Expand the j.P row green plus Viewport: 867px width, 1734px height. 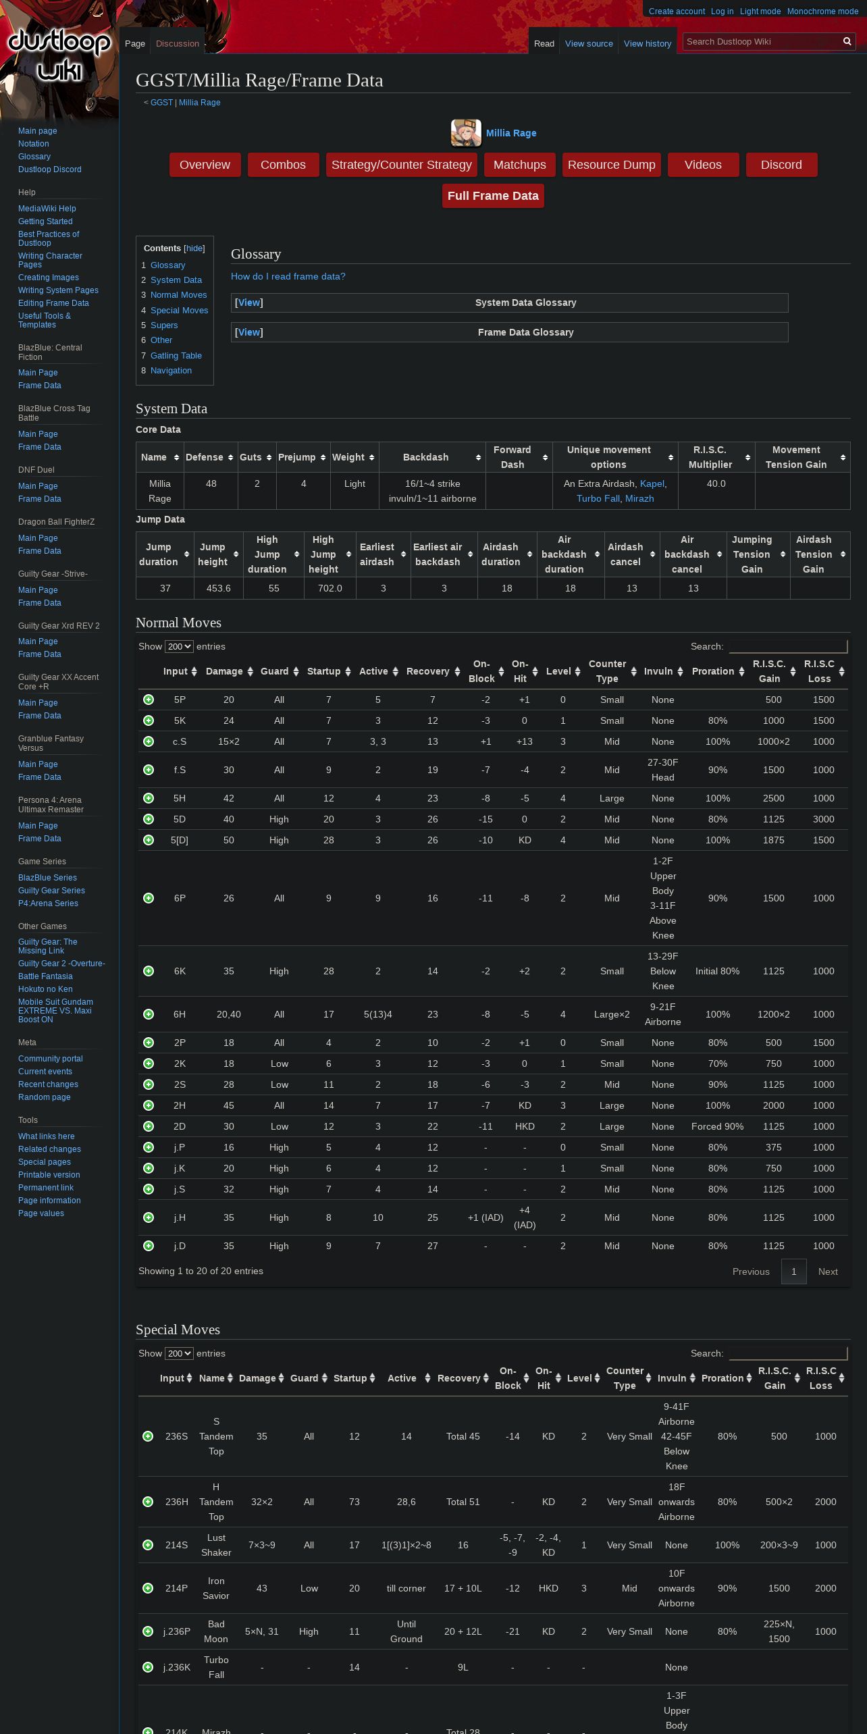[x=149, y=1147]
